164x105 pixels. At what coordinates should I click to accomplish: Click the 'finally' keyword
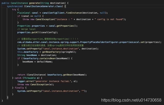(19, 88)
